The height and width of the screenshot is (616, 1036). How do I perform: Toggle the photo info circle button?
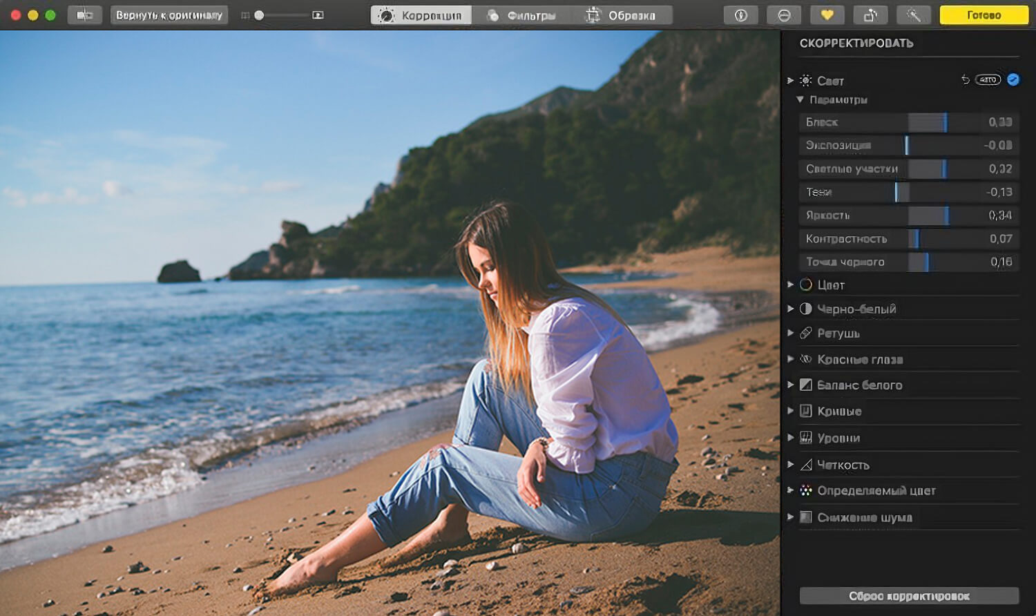[741, 14]
